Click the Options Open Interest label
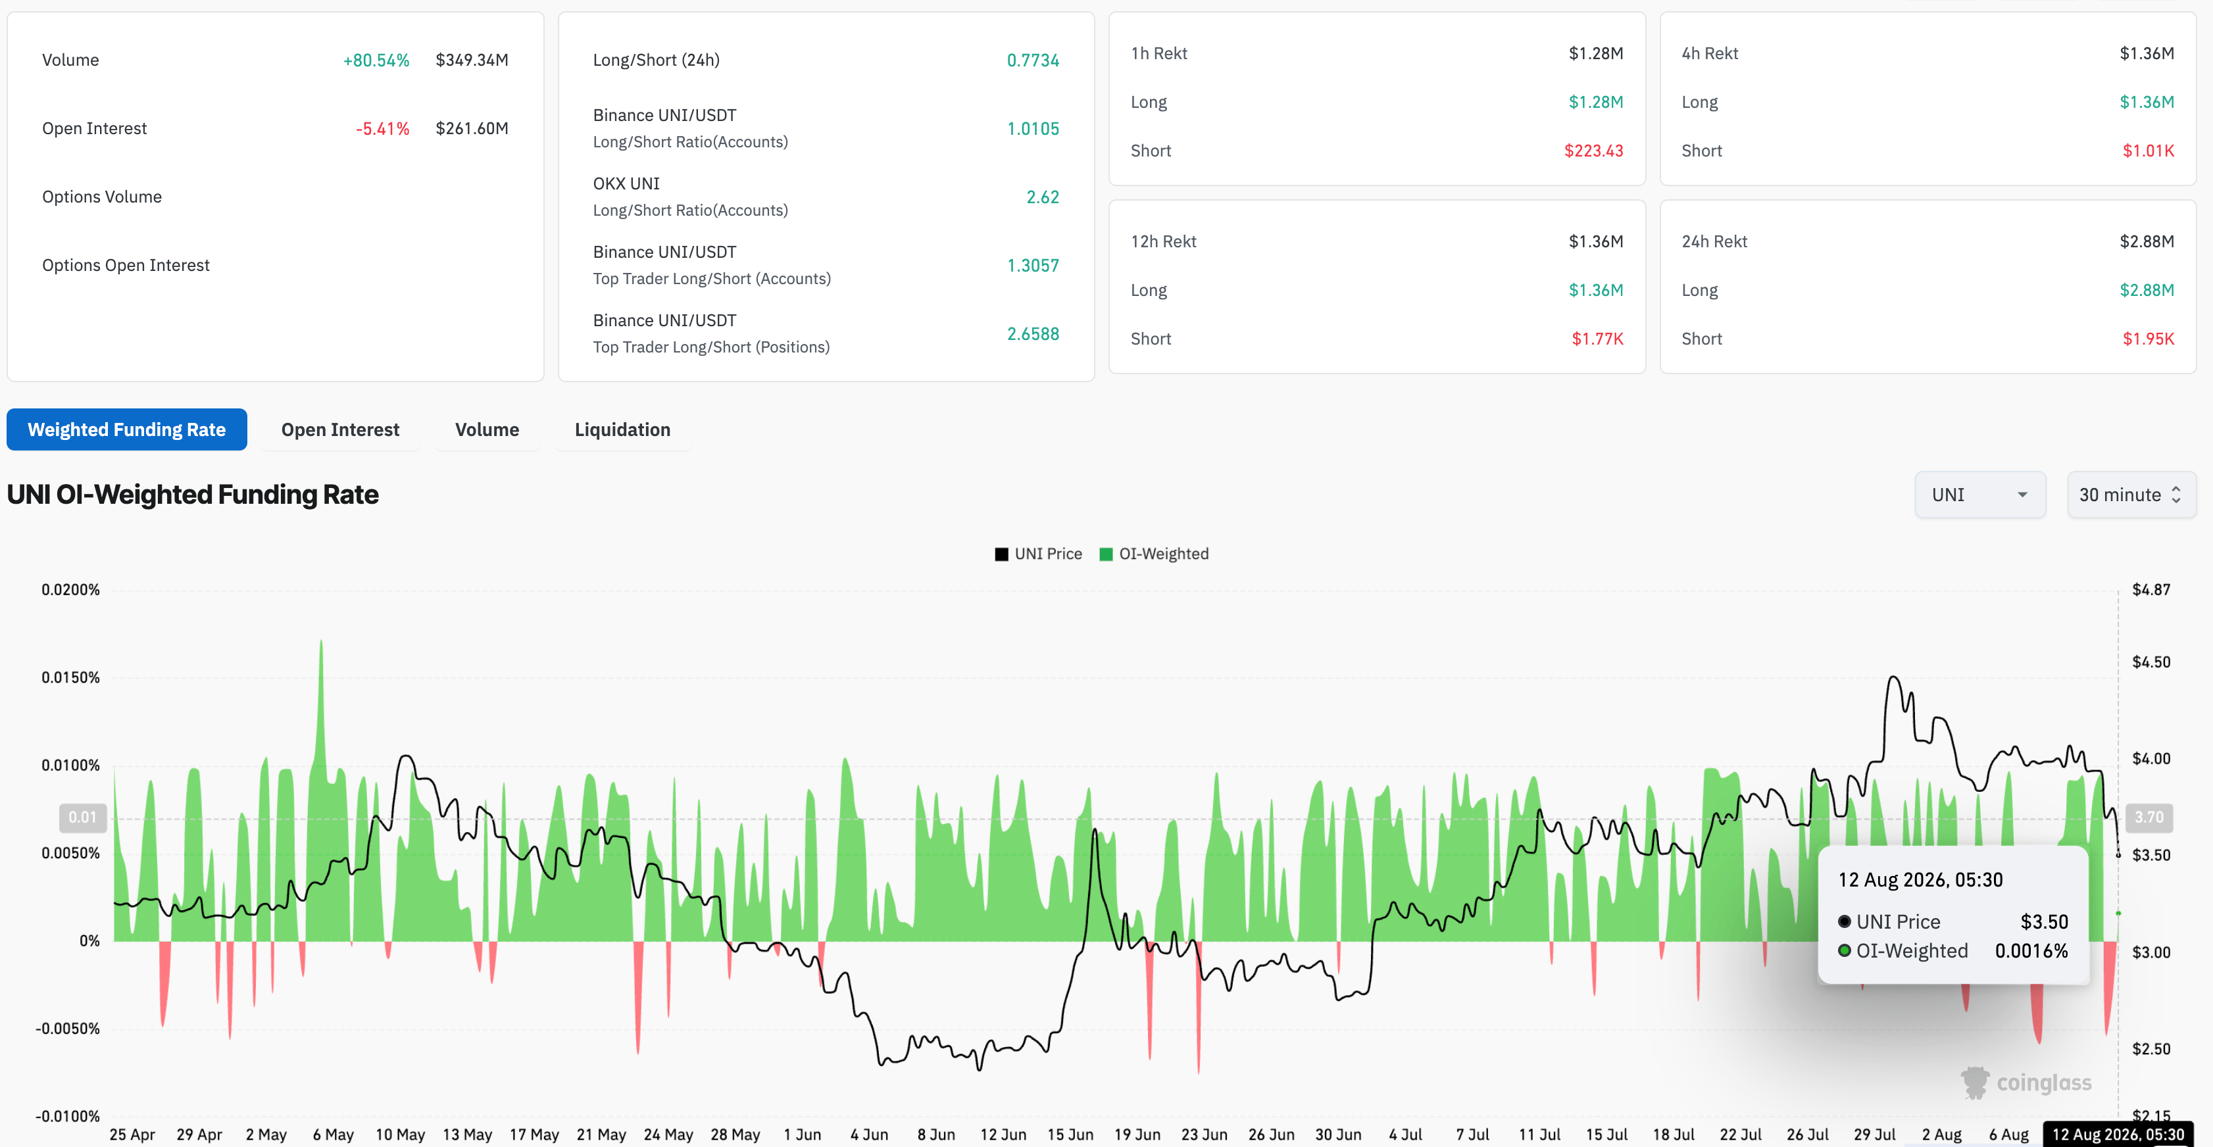This screenshot has height=1147, width=2213. pos(126,266)
